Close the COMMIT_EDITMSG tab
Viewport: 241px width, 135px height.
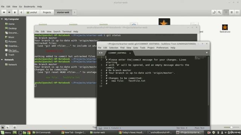pyautogui.click(x=130, y=53)
